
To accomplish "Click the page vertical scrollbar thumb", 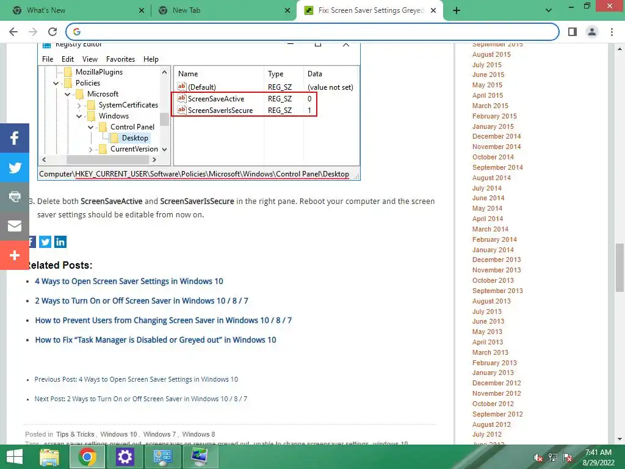I will point(620,267).
